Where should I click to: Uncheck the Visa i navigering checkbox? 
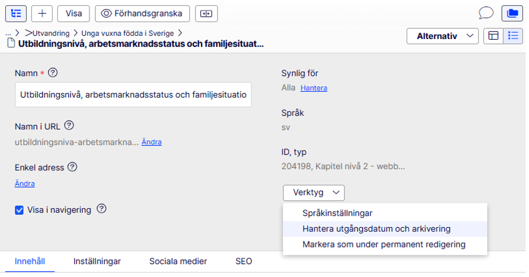tap(19, 210)
